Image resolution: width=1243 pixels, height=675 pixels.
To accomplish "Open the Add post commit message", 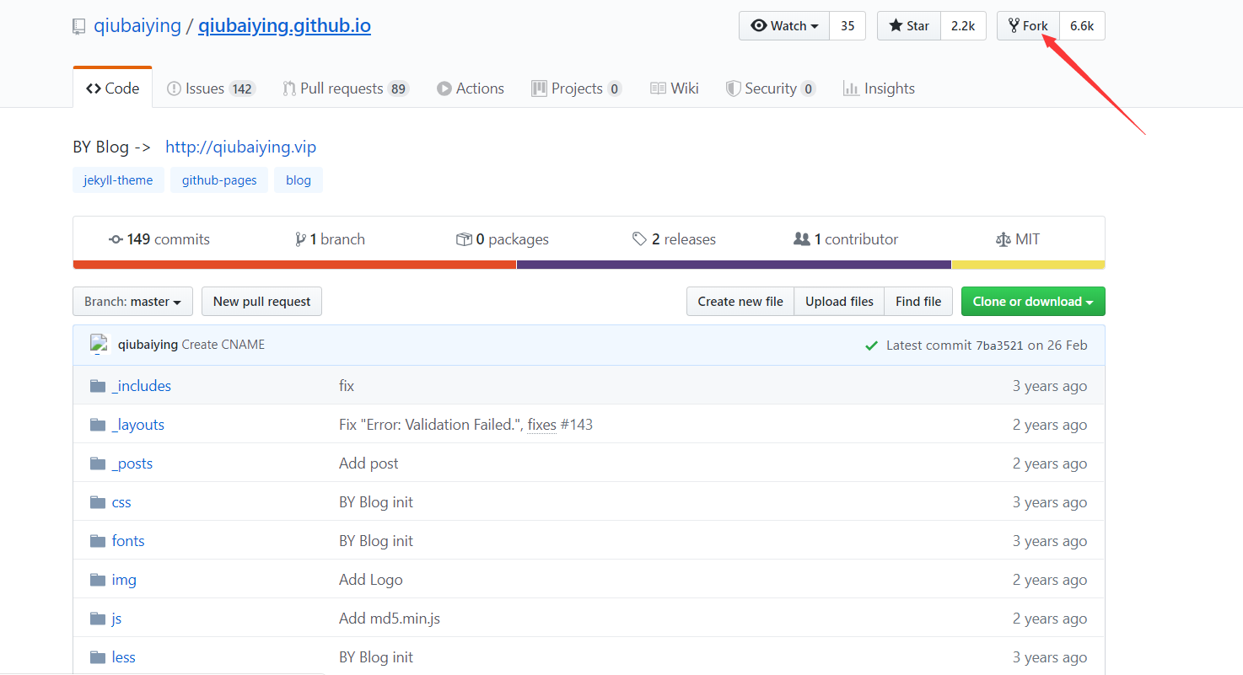I will click(369, 463).
